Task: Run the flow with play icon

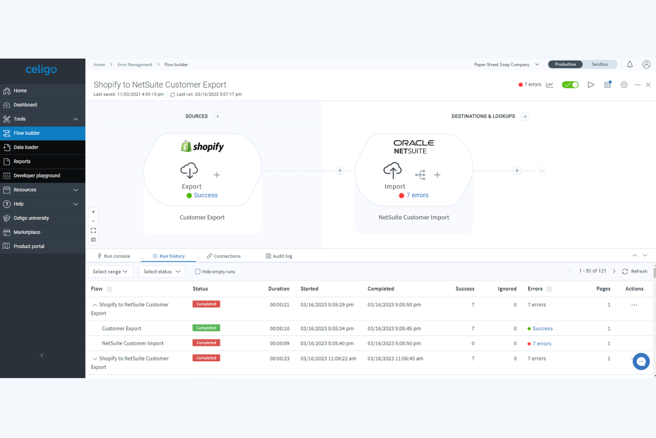Action: click(591, 85)
